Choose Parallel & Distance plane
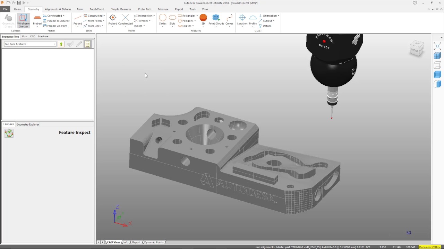This screenshot has width=444, height=249. click(56, 21)
